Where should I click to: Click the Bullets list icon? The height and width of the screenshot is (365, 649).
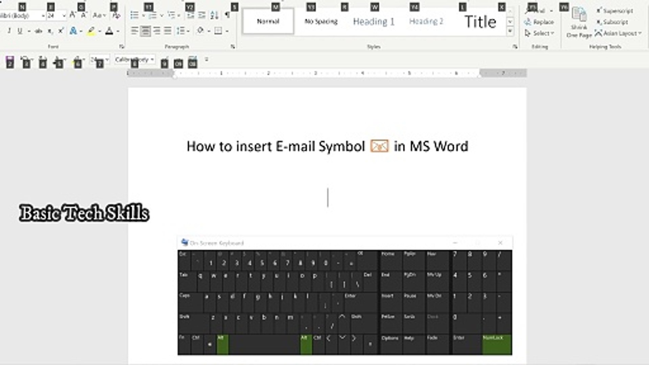(135, 15)
